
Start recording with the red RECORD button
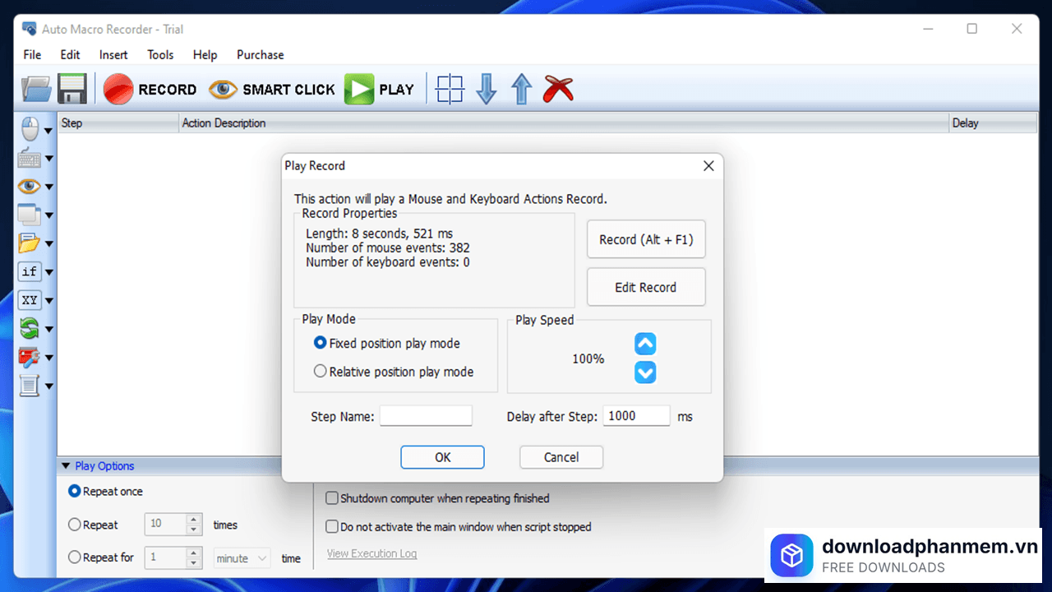150,90
